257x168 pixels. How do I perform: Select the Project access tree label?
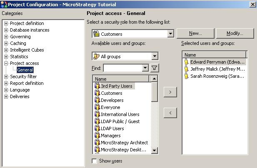(25, 63)
